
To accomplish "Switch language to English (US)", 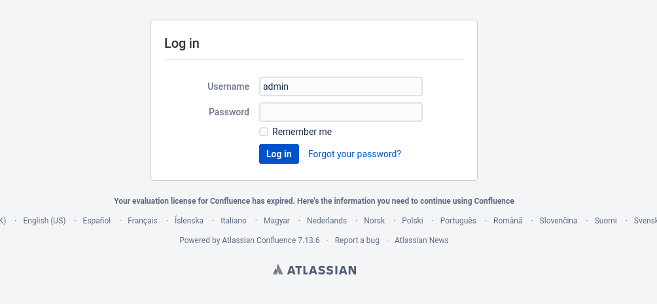I will [x=44, y=221].
